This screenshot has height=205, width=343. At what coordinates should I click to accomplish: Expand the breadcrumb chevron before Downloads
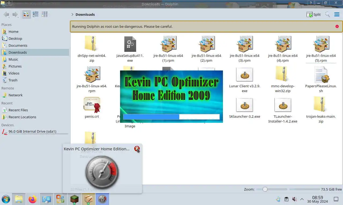(x=72, y=14)
